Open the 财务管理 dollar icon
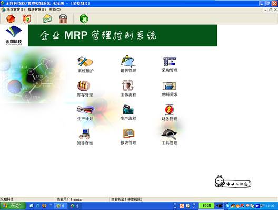 click(x=170, y=110)
